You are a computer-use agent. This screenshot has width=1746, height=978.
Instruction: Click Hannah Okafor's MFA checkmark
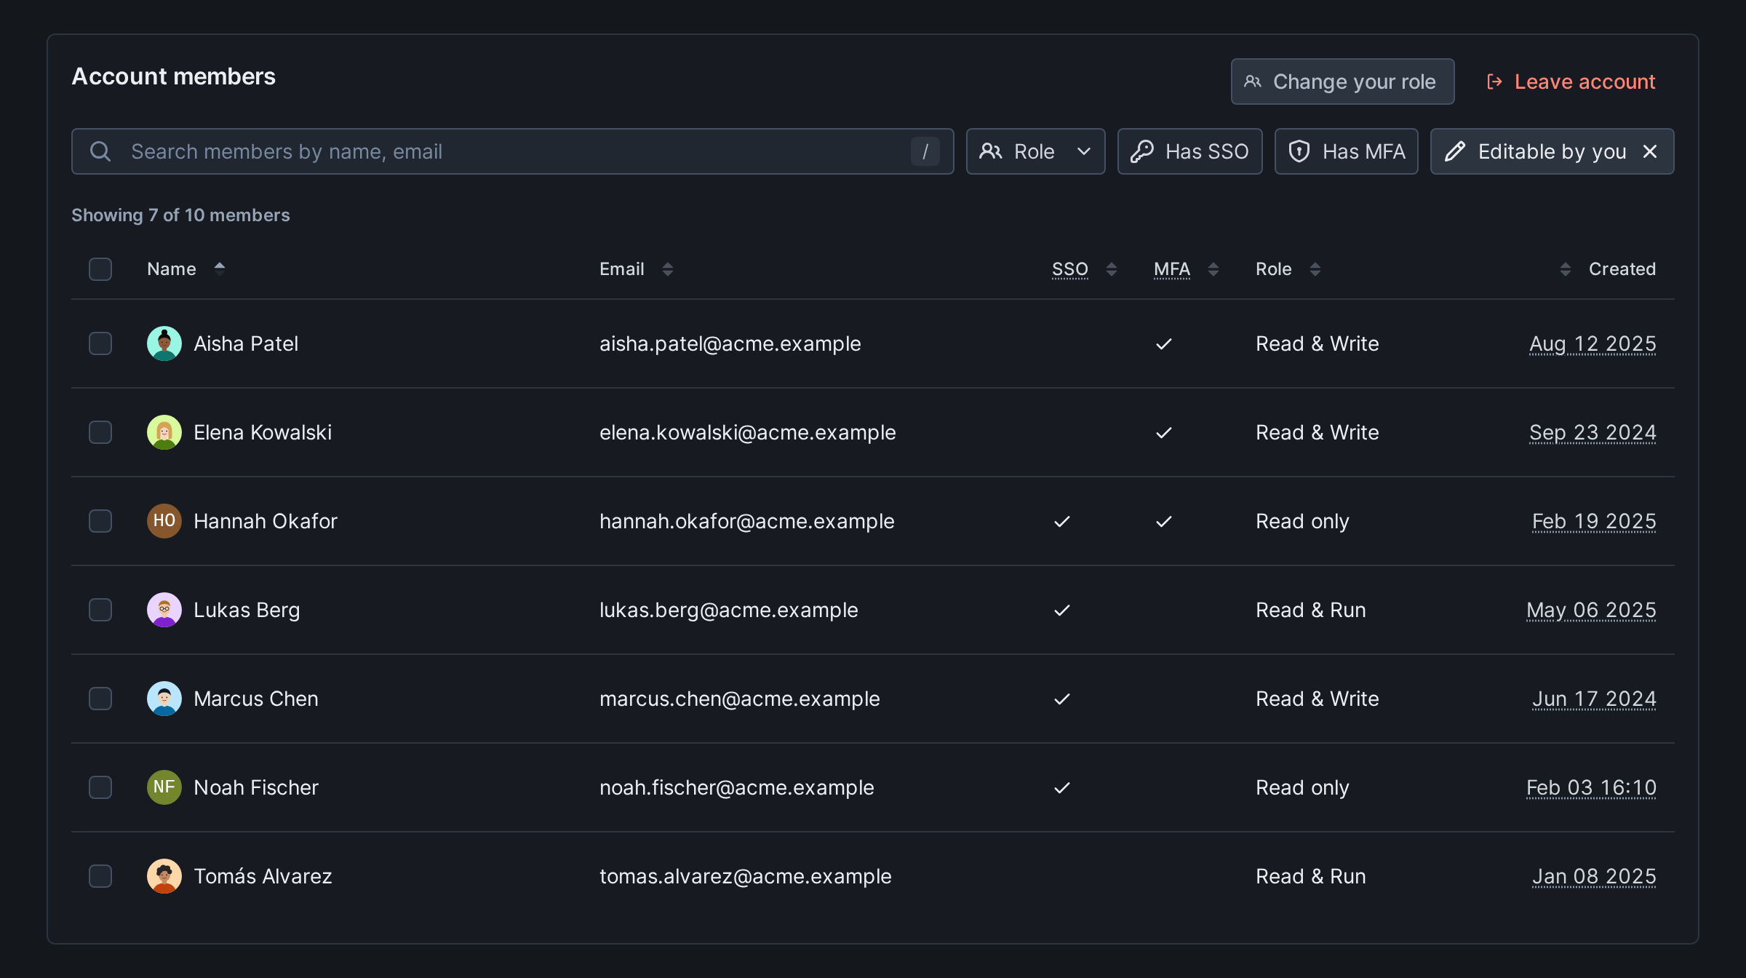pos(1164,521)
